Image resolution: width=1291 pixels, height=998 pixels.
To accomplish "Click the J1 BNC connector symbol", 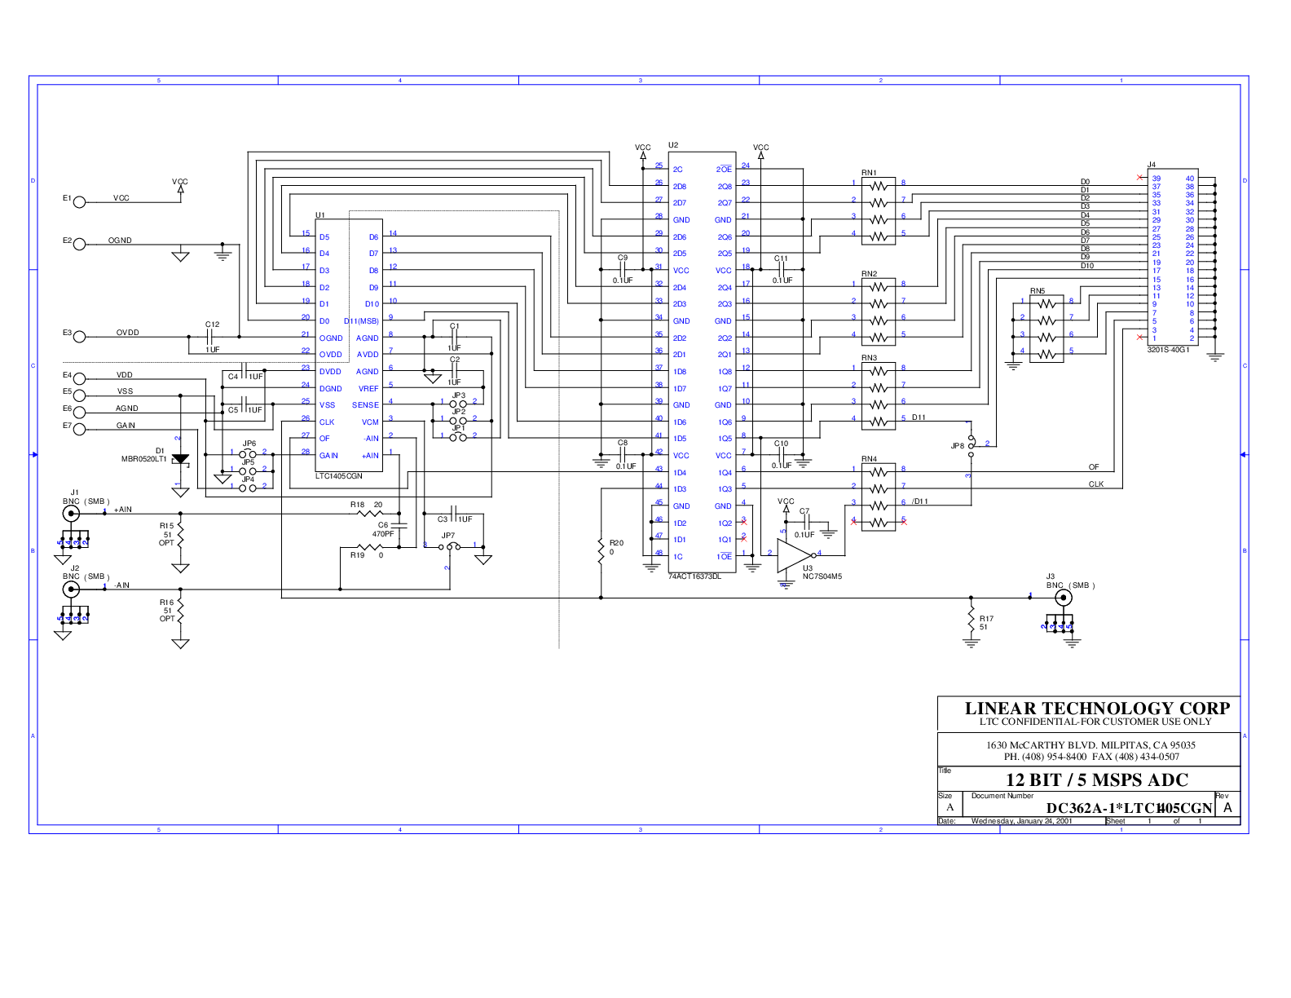I will pos(72,513).
